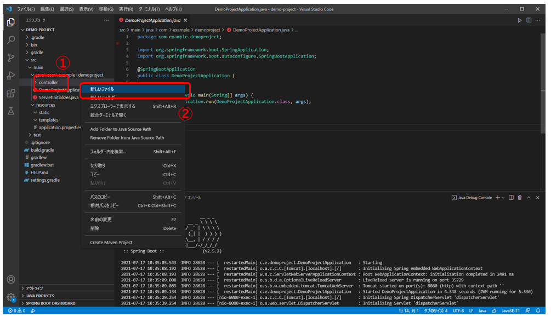Click the VS Code logo icon
This screenshot has height=317, width=551.
tap(9, 9)
